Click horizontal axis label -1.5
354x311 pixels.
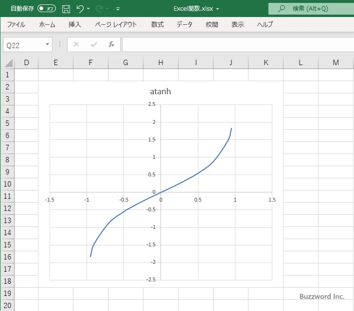(x=50, y=200)
